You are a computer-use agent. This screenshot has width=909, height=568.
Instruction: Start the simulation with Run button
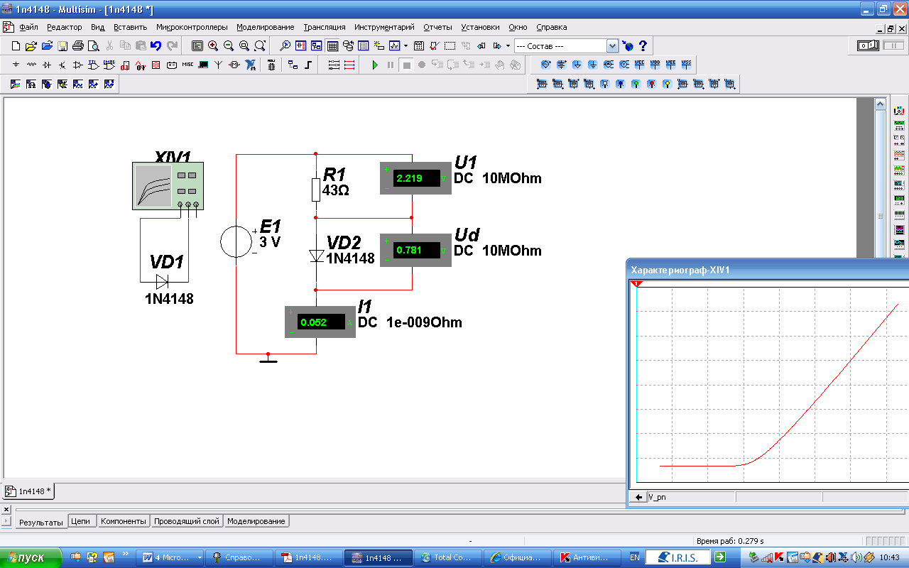(375, 65)
